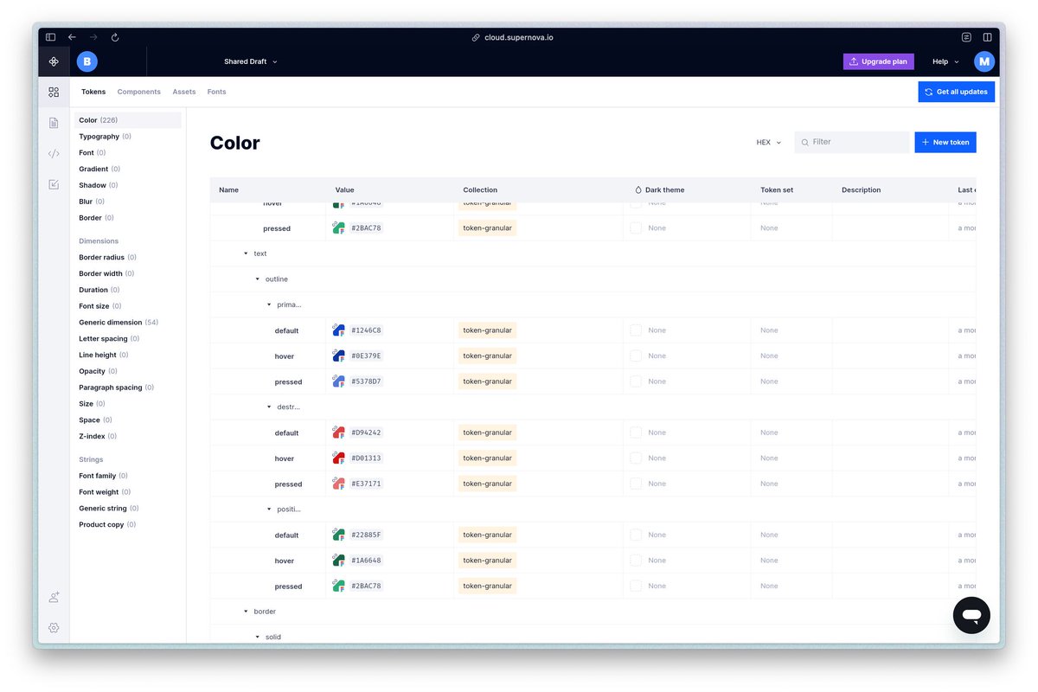The width and height of the screenshot is (1038, 692).
Task: Click the Upgrade plan button
Action: (x=878, y=61)
